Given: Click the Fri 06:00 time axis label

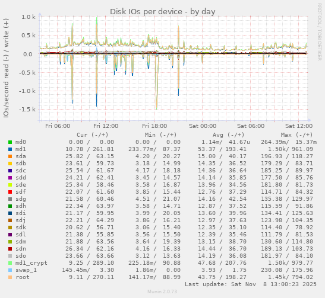Looking at the screenshot, I should (58, 126).
